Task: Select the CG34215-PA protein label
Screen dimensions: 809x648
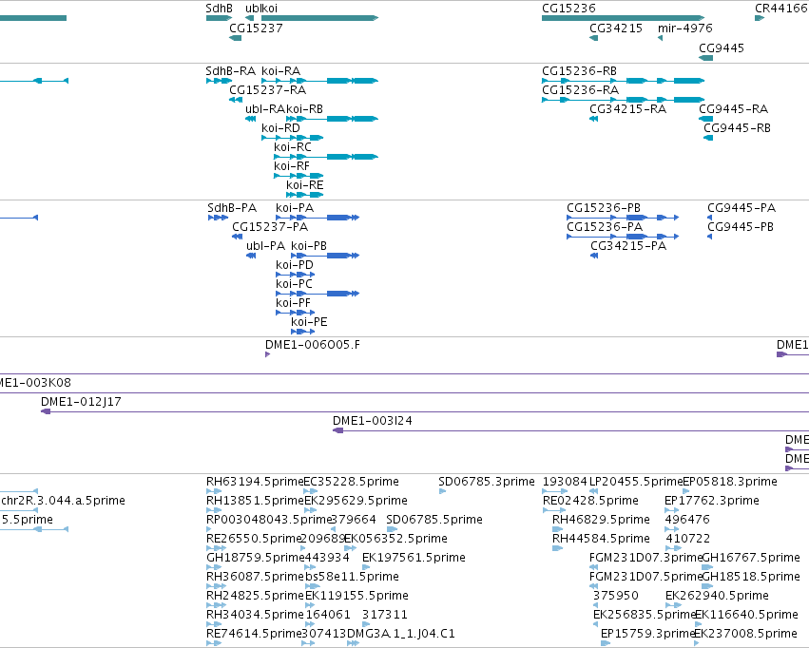Action: pos(628,246)
